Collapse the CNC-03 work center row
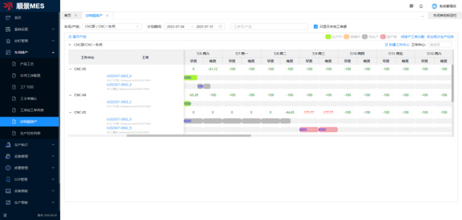 [70, 112]
